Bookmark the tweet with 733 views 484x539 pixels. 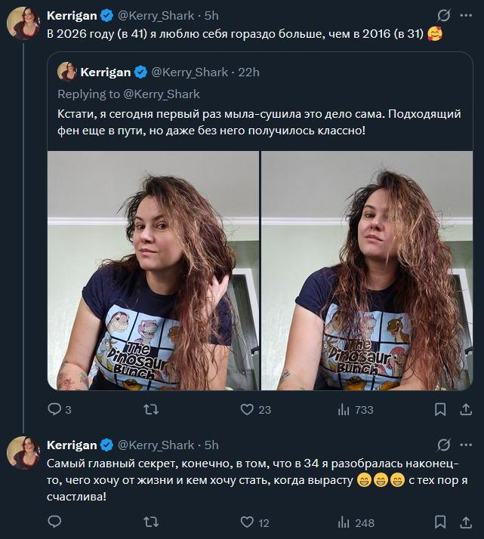tap(440, 409)
